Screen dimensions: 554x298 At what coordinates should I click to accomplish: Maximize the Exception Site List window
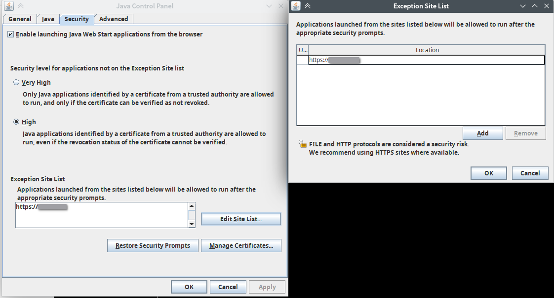tap(535, 6)
